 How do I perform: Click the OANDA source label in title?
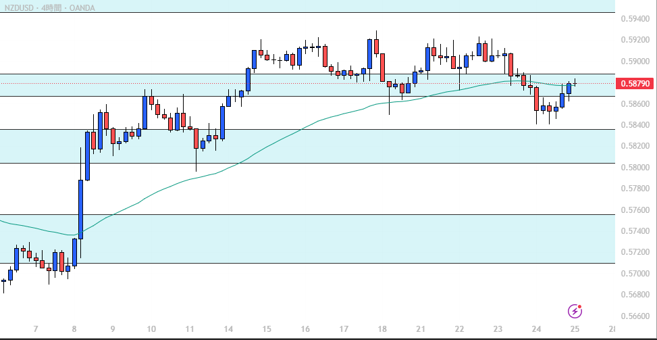pyautogui.click(x=82, y=7)
